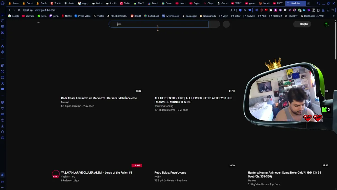Open history clock icon in the sidebar
The width and height of the screenshot is (337, 190).
(3, 120)
